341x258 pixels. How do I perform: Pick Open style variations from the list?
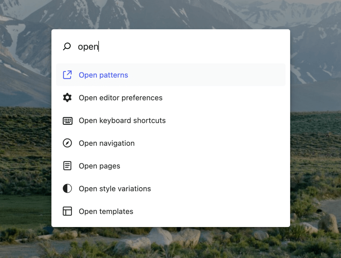point(171,188)
